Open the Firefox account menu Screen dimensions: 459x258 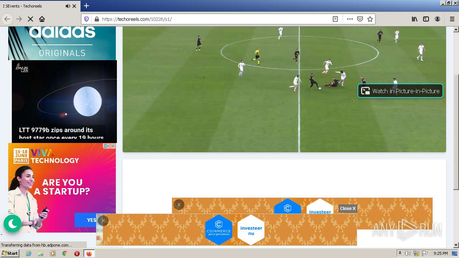click(x=437, y=19)
